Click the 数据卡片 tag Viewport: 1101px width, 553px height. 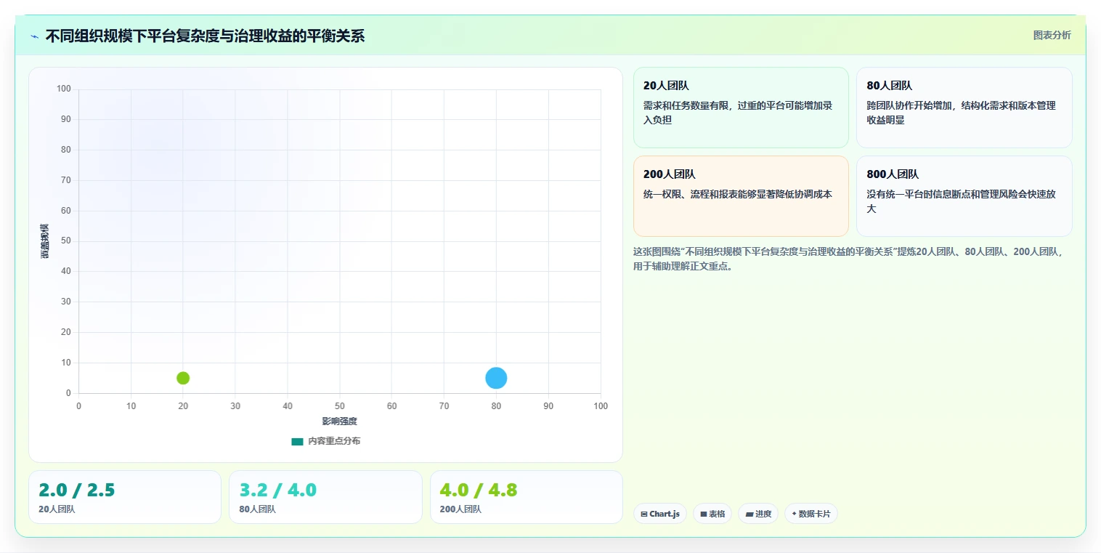(811, 514)
